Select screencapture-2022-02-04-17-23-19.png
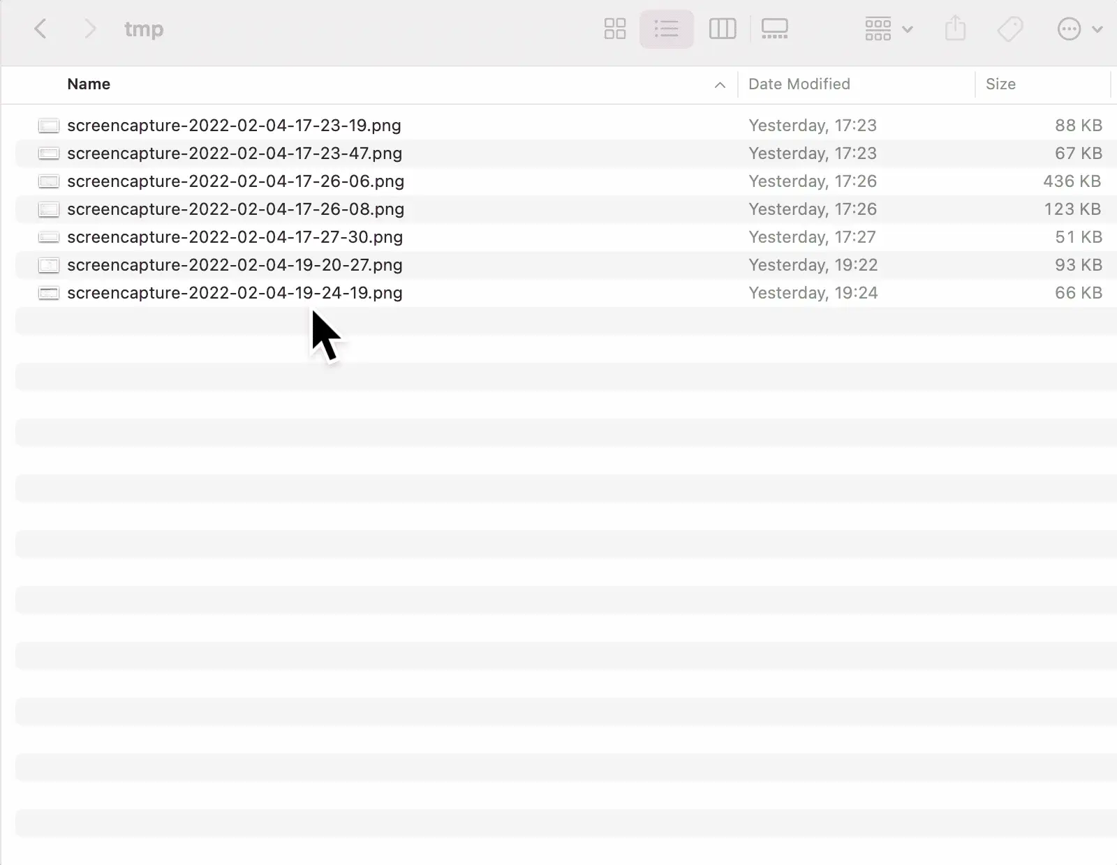The height and width of the screenshot is (865, 1117). coord(234,126)
